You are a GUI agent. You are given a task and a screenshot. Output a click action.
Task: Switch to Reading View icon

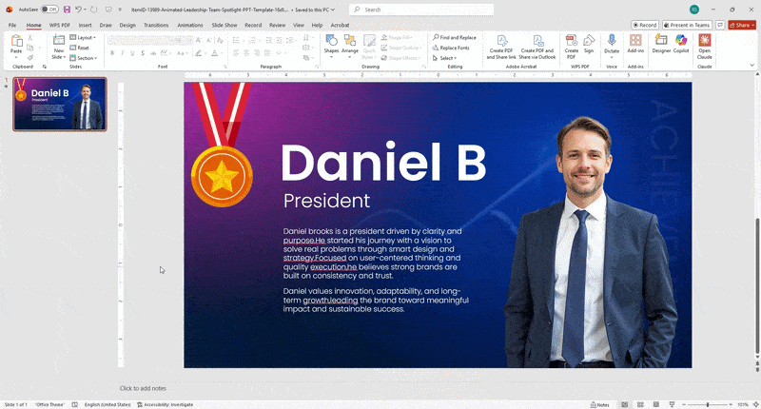(x=655, y=404)
